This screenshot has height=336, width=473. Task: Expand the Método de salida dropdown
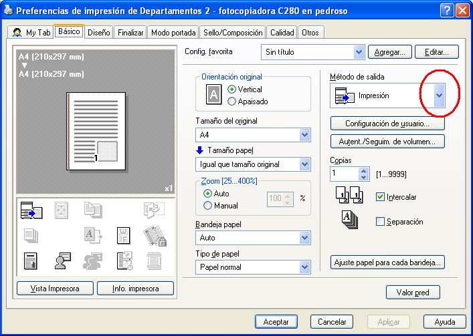coord(439,96)
